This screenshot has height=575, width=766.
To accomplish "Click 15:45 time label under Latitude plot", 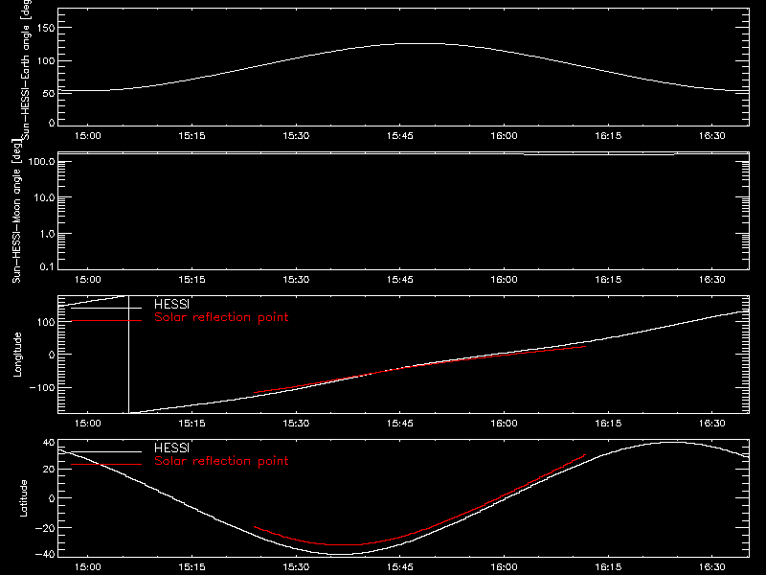I will pos(400,566).
